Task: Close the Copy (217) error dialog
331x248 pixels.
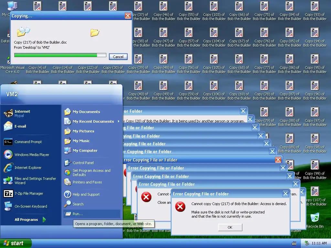Action: click(x=285, y=194)
